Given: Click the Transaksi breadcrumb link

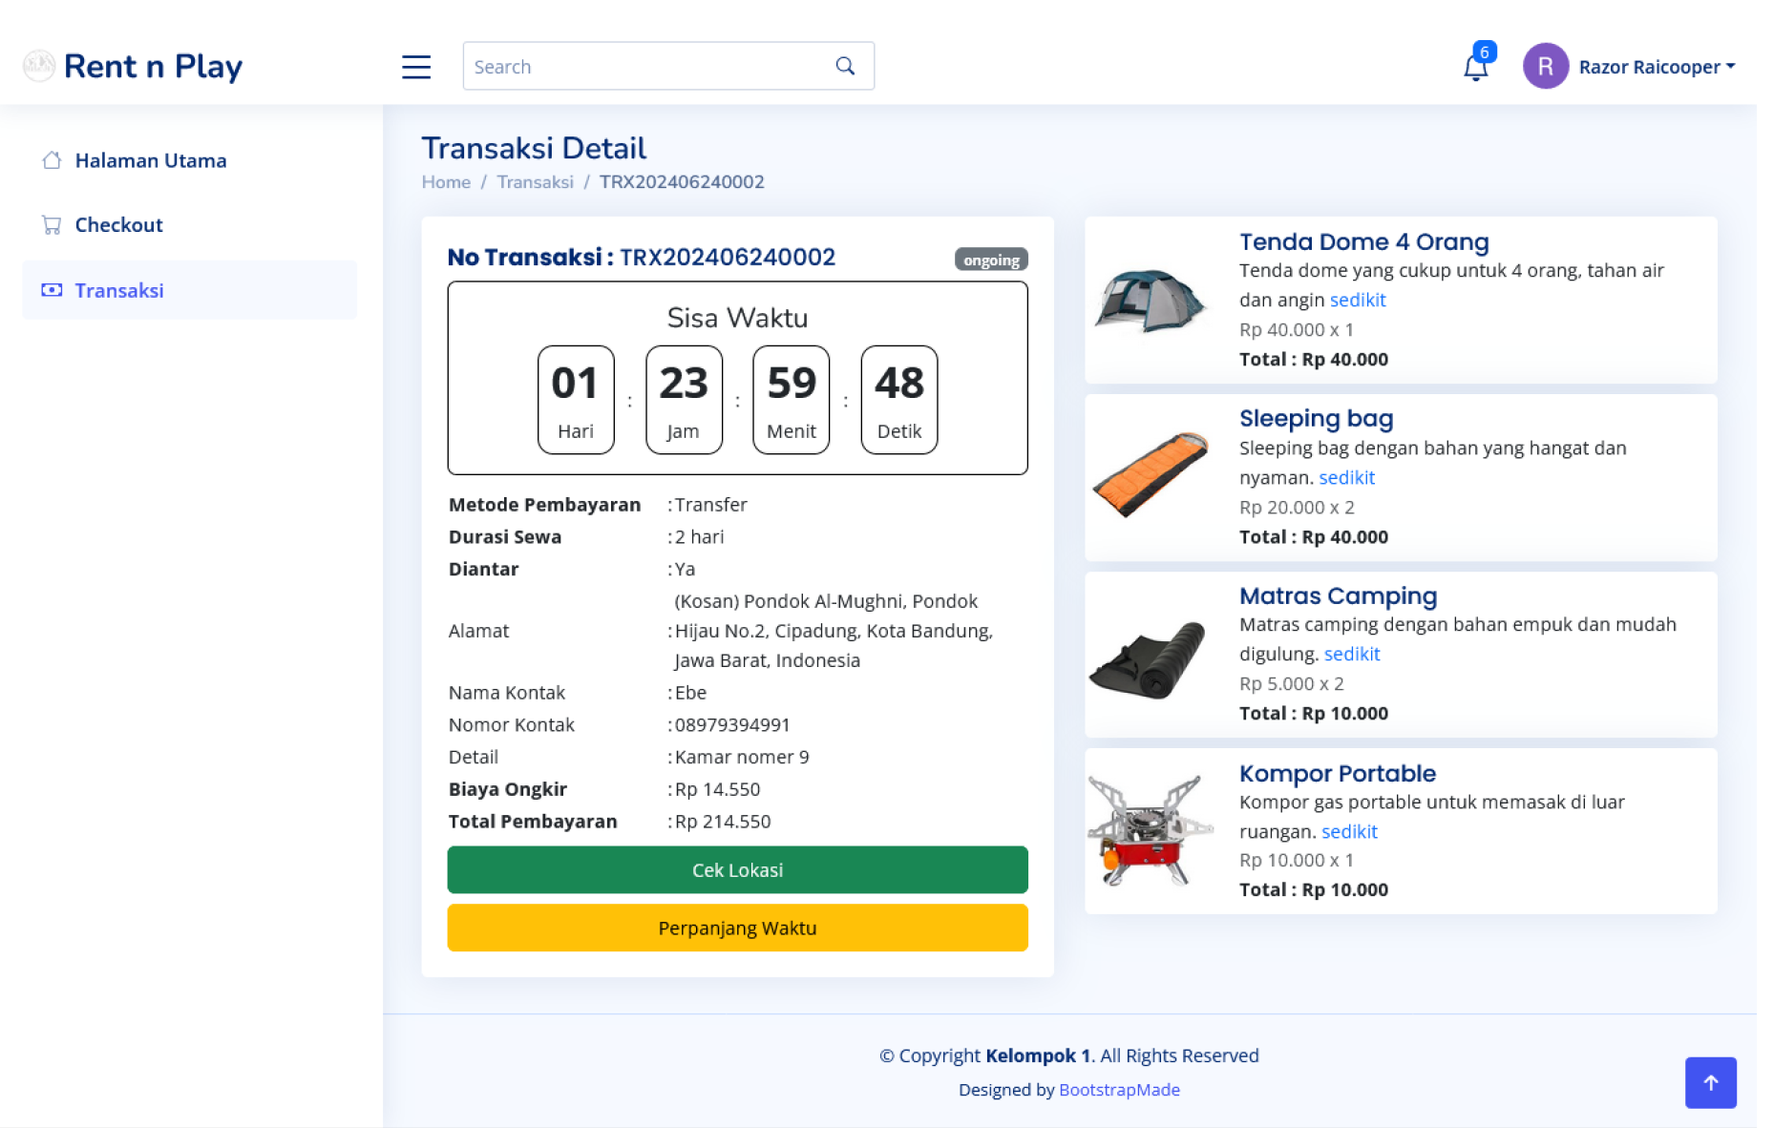Looking at the screenshot, I should pyautogui.click(x=535, y=182).
